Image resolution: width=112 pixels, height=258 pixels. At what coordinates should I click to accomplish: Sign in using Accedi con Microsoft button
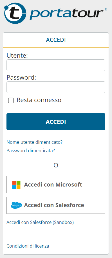[x=56, y=185]
